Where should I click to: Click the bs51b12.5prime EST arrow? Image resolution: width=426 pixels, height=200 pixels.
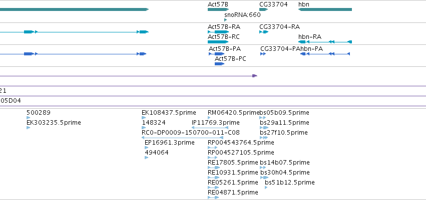pos(266,188)
